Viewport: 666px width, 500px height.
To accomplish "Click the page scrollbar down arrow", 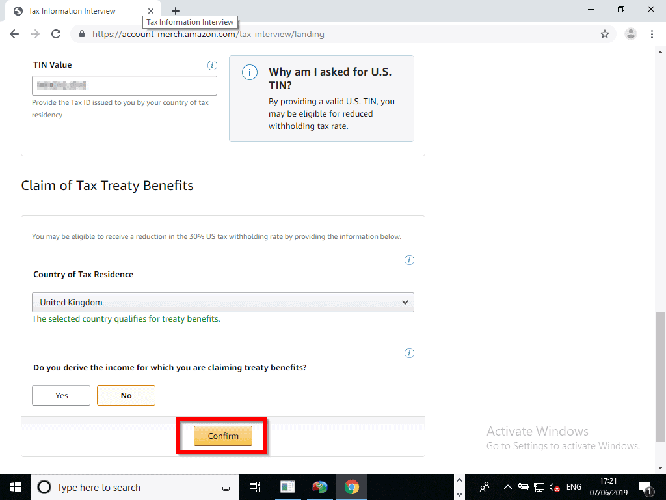I will (x=660, y=468).
